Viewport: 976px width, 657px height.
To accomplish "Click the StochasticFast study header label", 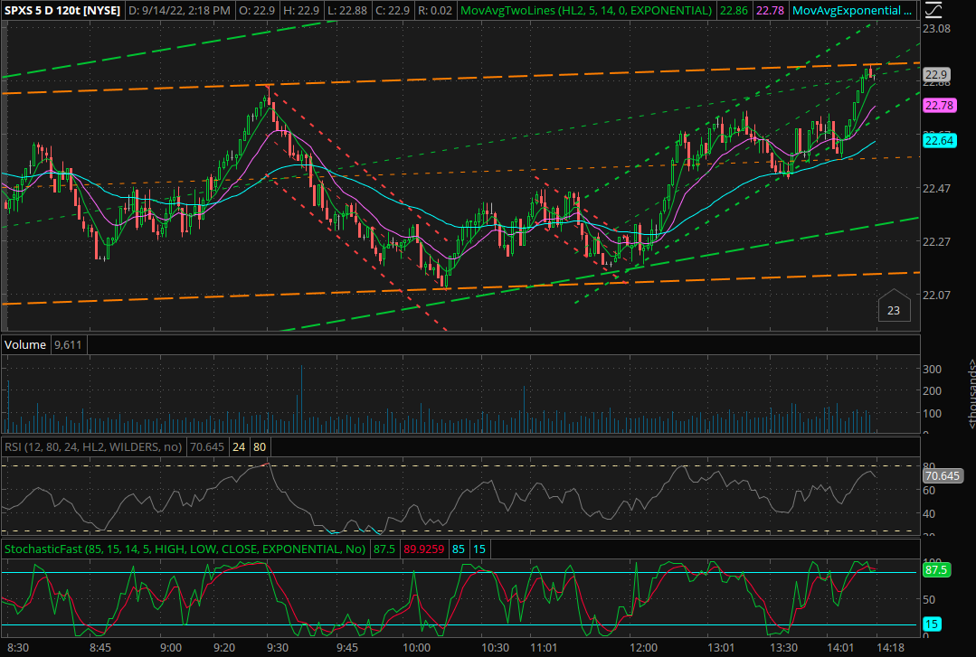I will click(x=185, y=549).
